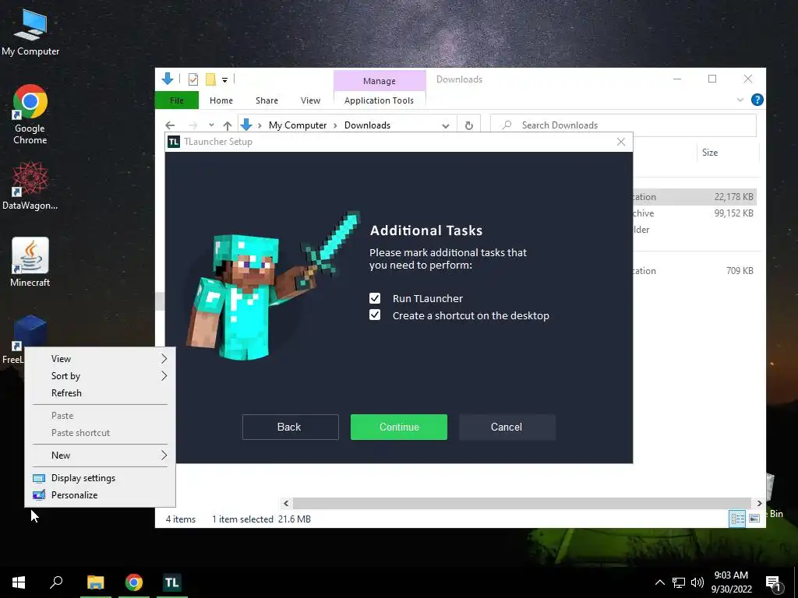
Task: Expand View submenu in context menu
Action: pyautogui.click(x=101, y=358)
